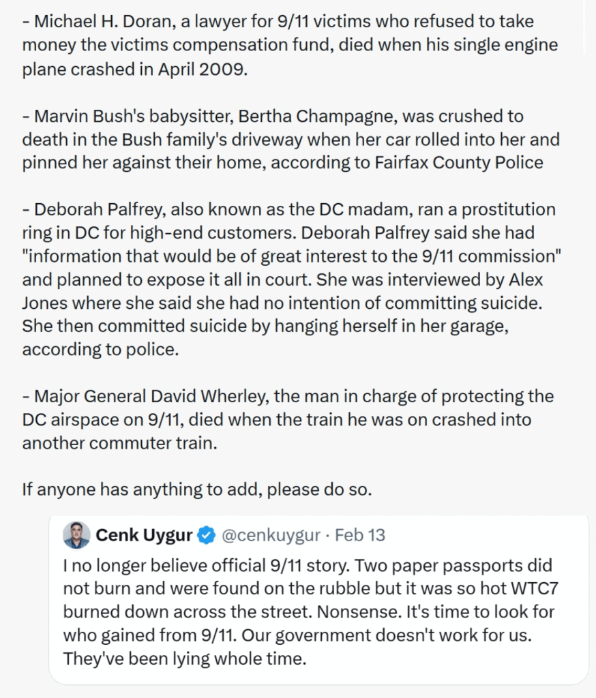The image size is (596, 698).
Task: Click the Feb 13 timestamp
Action: 359,536
